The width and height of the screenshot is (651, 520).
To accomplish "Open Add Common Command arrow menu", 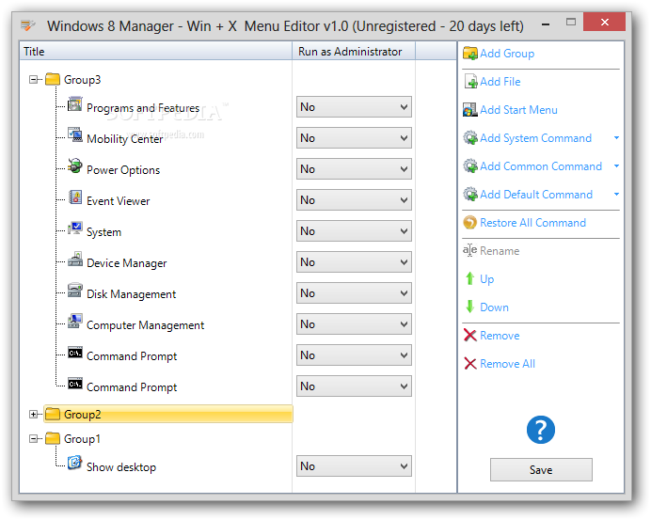I will (x=616, y=166).
